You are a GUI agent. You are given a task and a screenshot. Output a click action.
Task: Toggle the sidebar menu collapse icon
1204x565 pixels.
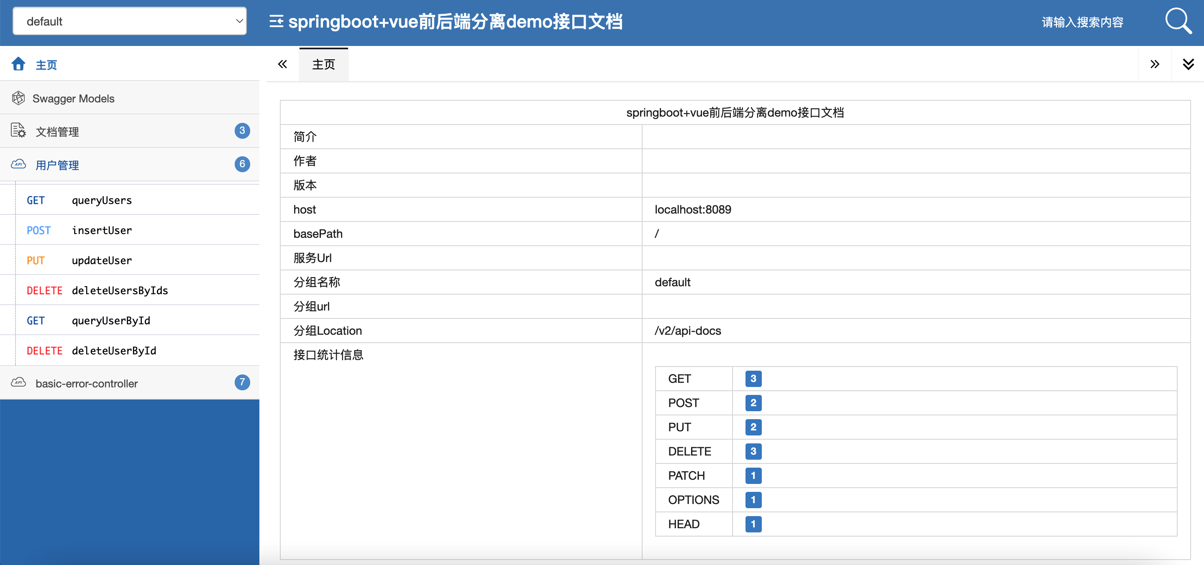tap(276, 21)
